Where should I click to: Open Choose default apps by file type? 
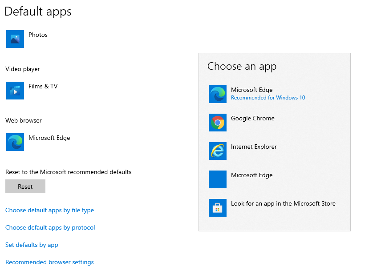[49, 210]
